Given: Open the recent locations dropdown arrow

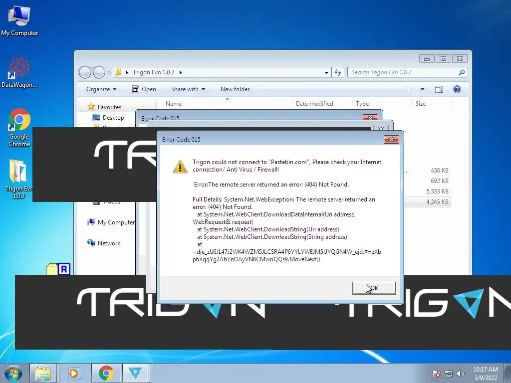Looking at the screenshot, I should (109, 73).
